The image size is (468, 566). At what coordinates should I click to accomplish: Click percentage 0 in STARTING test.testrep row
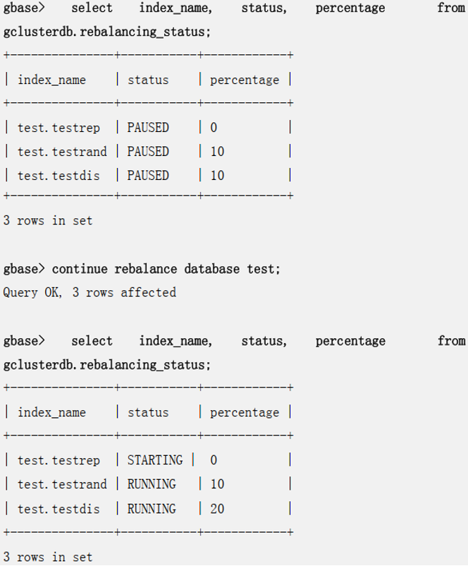click(x=214, y=460)
